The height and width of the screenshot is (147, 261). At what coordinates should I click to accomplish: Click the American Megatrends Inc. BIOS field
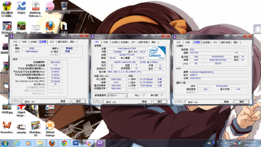coord(217,72)
